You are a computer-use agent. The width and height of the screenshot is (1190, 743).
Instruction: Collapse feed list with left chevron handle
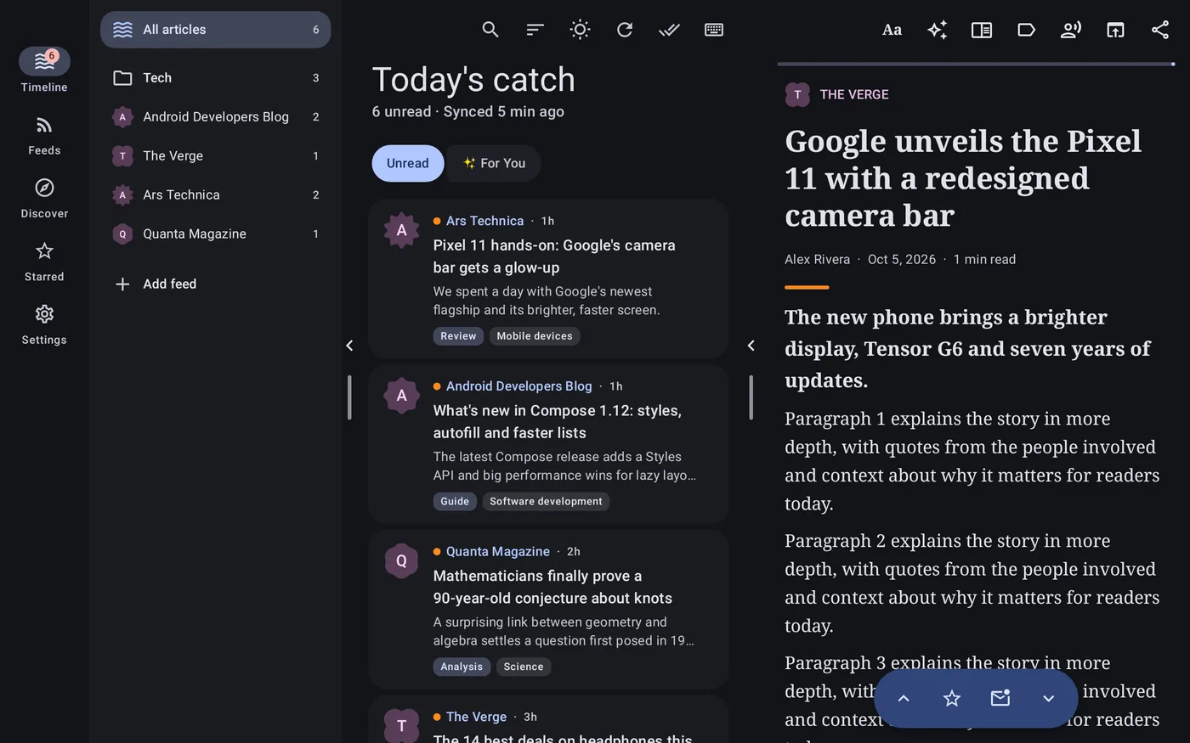click(349, 346)
